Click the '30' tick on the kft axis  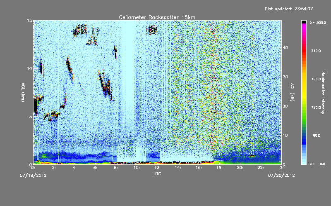pos(285,77)
